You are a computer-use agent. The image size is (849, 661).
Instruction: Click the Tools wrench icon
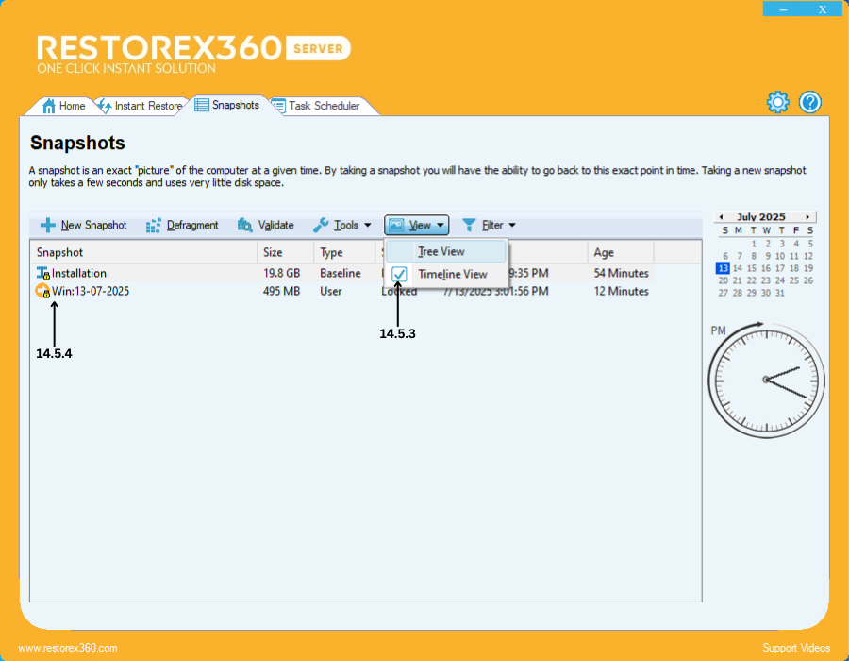coord(321,225)
